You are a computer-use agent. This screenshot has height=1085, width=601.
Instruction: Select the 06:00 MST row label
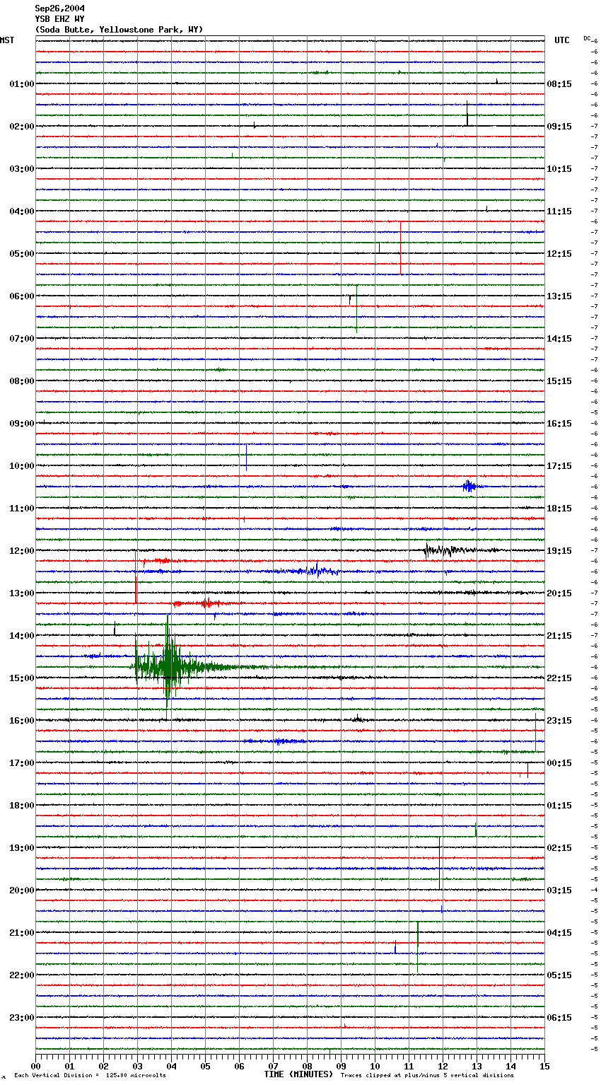(x=22, y=296)
